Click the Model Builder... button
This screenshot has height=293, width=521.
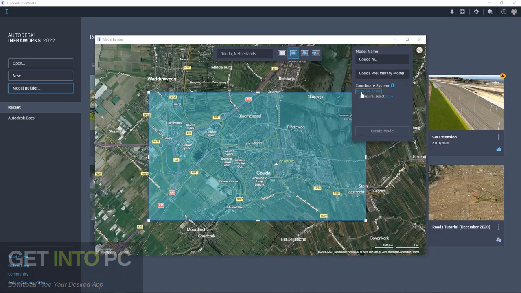tap(41, 88)
